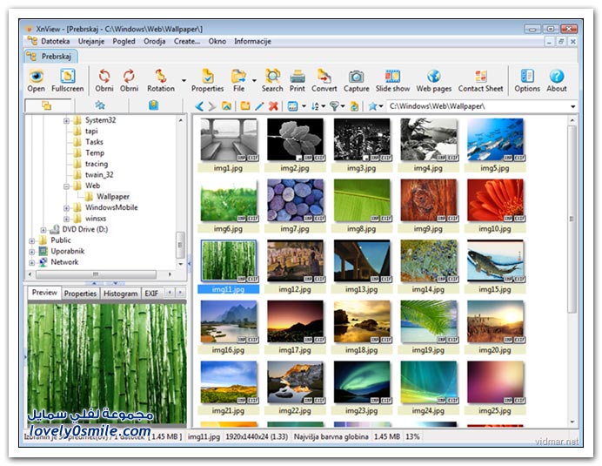The width and height of the screenshot is (602, 466).
Task: Switch to the EXIF tab
Action: click(151, 294)
